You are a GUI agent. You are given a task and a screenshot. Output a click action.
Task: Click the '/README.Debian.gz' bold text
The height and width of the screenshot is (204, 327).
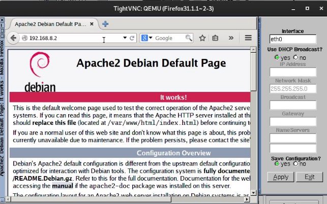(43, 179)
